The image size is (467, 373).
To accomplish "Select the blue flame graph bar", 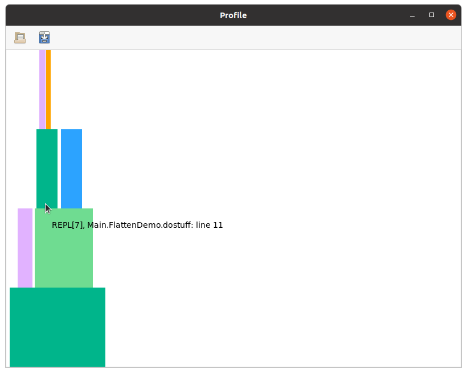I will (72, 169).
